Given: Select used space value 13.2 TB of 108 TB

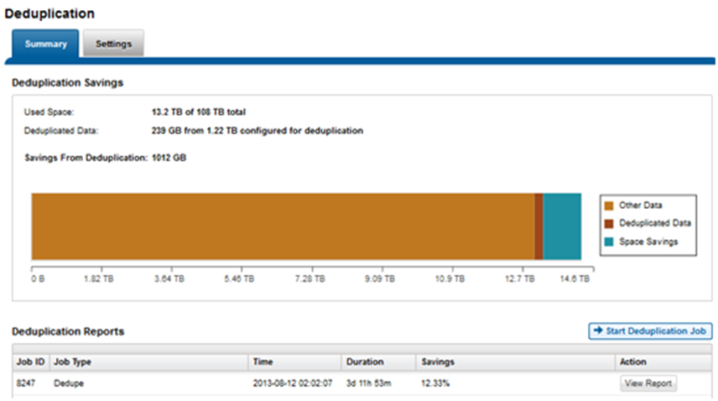Looking at the screenshot, I should click(199, 112).
